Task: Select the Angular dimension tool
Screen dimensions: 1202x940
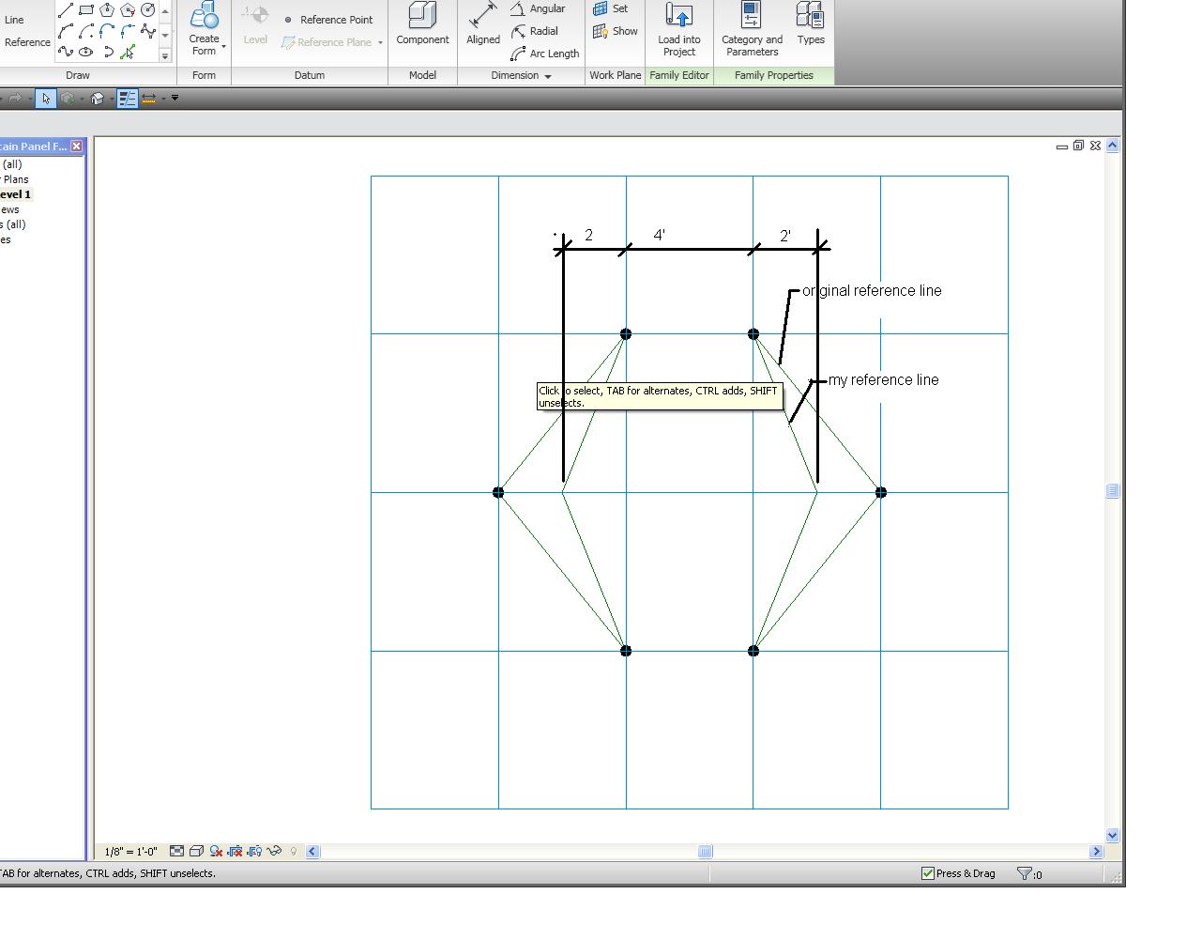Action: click(538, 8)
